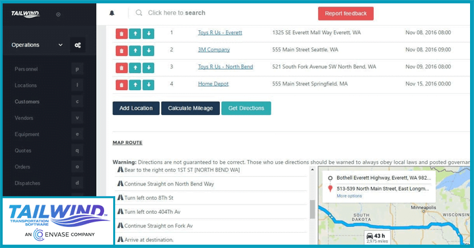Click the directions list scrollbar thumb
The width and height of the screenshot is (474, 248).
click(312, 209)
